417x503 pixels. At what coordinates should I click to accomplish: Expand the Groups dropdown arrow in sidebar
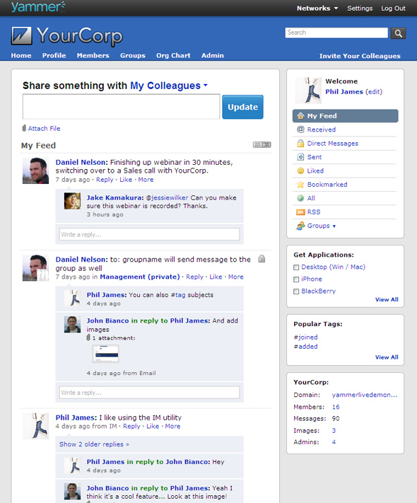334,226
